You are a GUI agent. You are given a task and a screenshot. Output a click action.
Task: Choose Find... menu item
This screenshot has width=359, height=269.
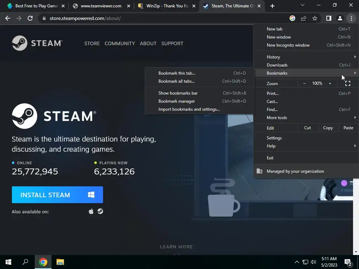coord(306,109)
